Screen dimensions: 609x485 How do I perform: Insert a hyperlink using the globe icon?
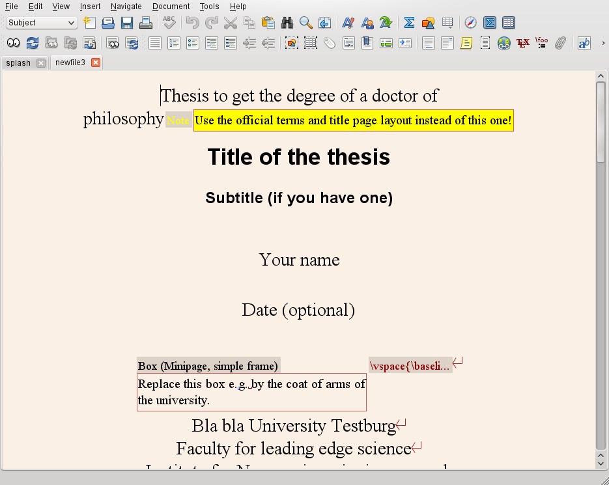503,43
